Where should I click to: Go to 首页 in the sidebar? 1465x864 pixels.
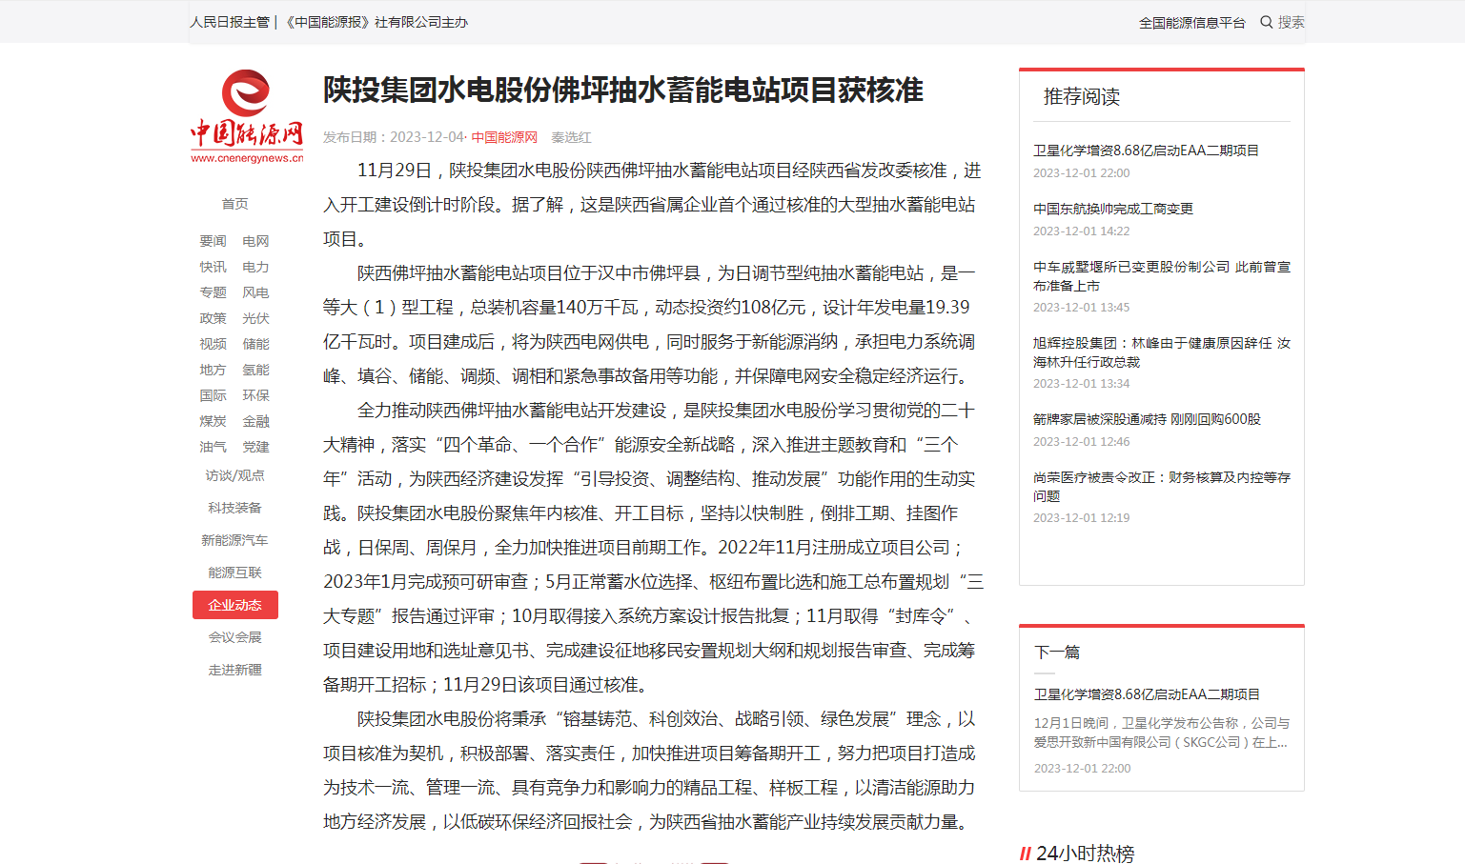point(234,204)
